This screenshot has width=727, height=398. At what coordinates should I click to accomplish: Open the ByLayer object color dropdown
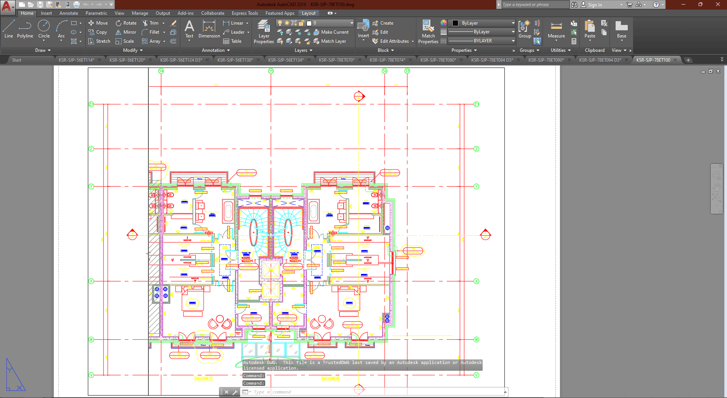click(x=513, y=23)
